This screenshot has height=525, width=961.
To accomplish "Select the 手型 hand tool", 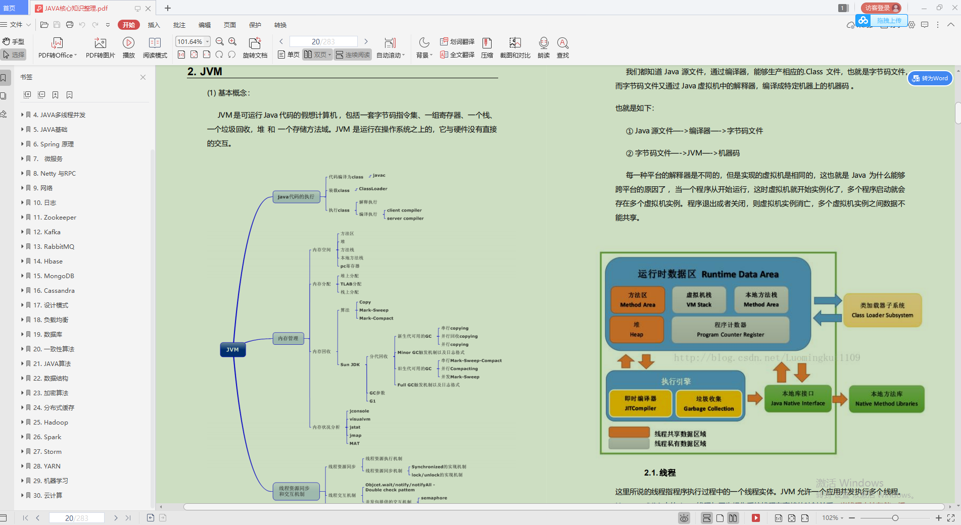I will click(x=14, y=41).
